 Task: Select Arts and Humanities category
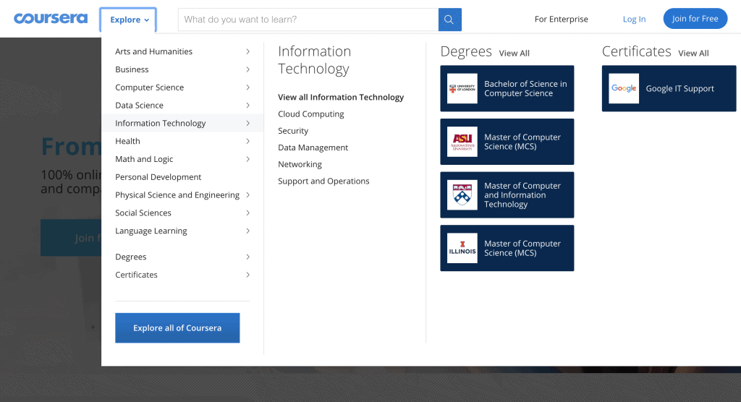[x=153, y=51]
